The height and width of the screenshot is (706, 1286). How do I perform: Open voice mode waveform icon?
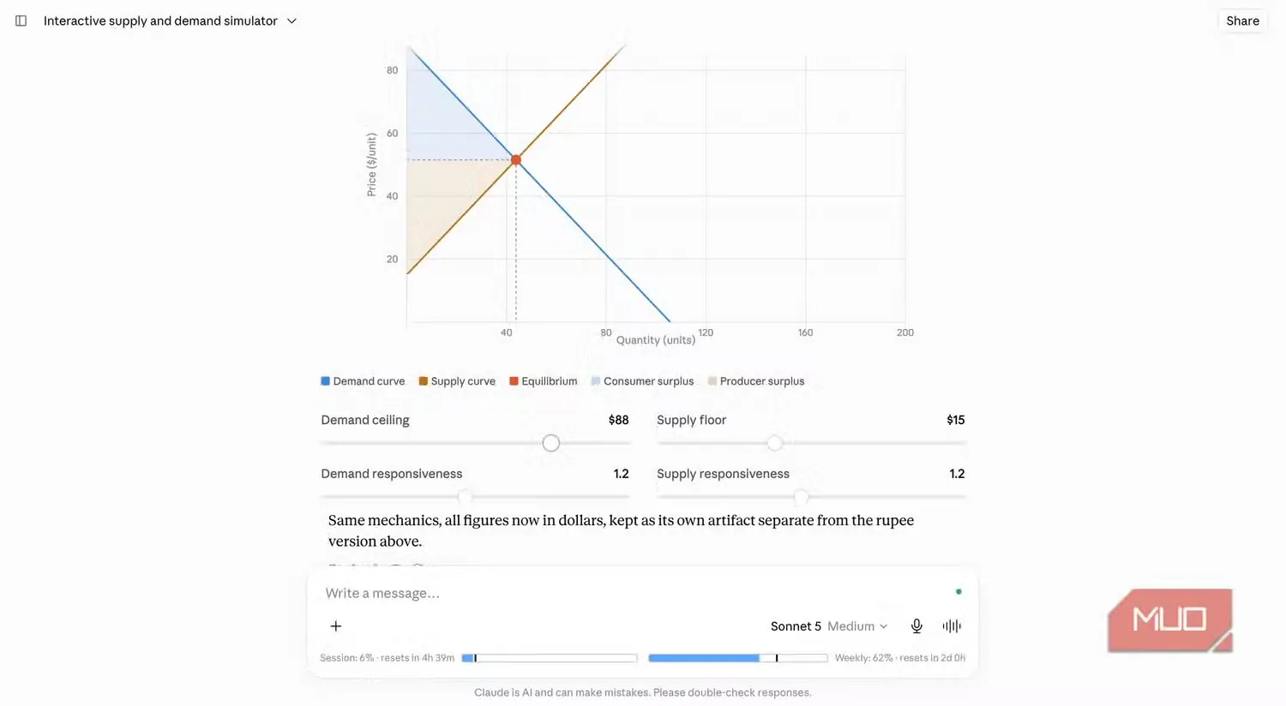(952, 626)
